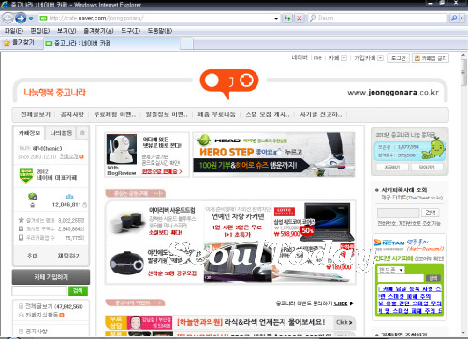Image resolution: width=468 pixels, height=339 pixels.
Task: Click 검색 button under 사기피해사례 조회
Action: (431, 213)
